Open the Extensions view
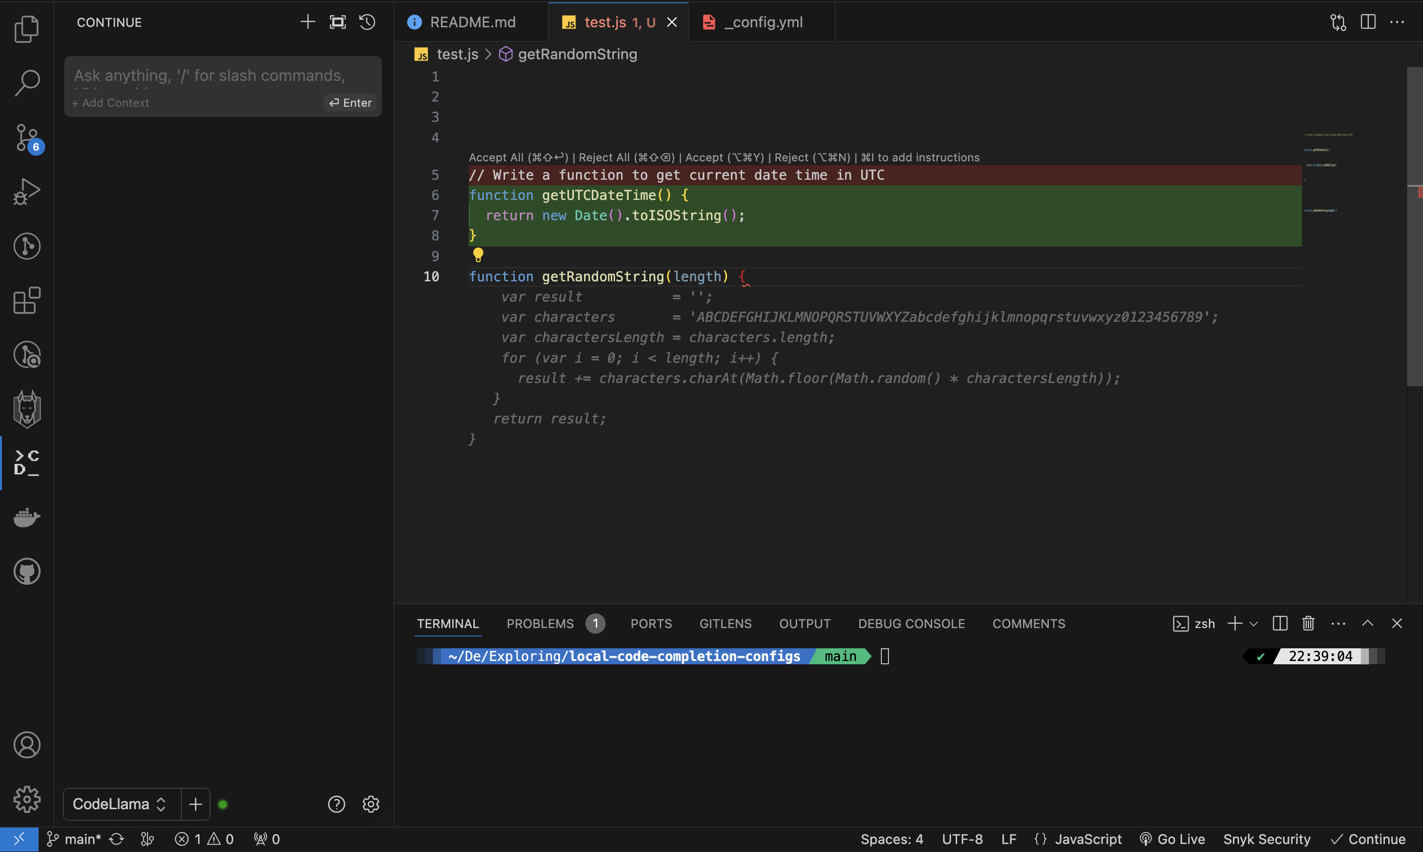 coord(27,300)
